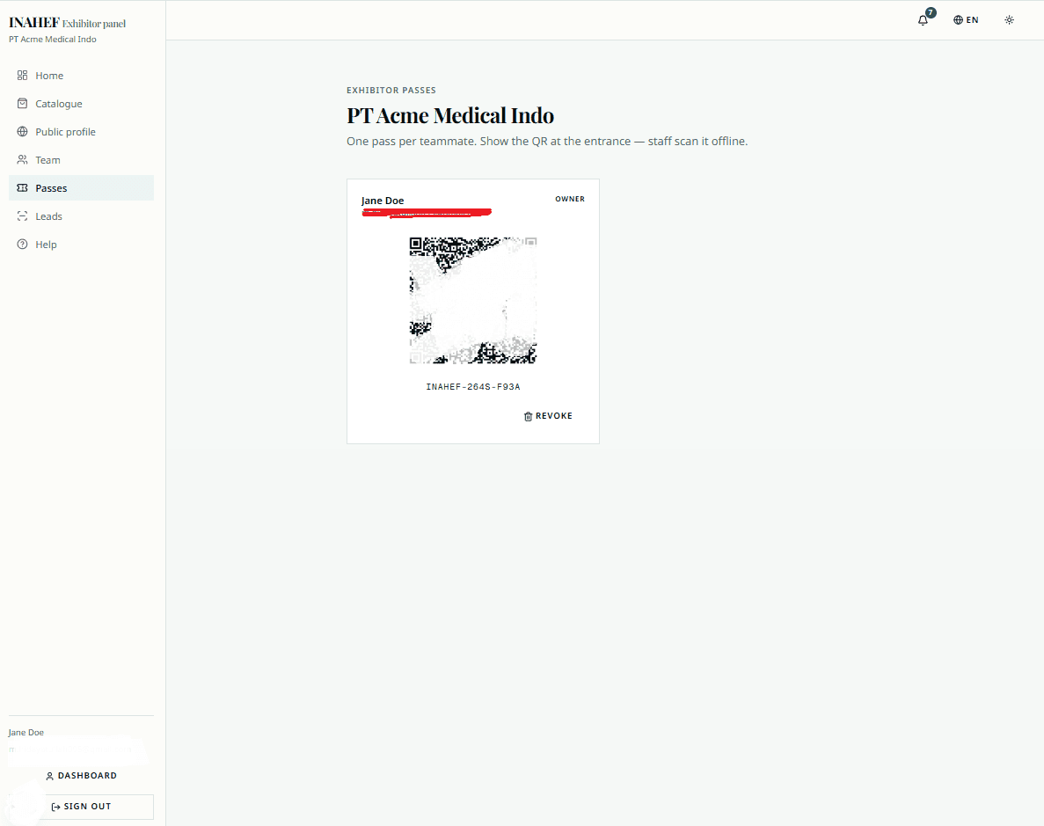Click the trash icon beside REVOKE
1044x826 pixels.
coord(528,416)
